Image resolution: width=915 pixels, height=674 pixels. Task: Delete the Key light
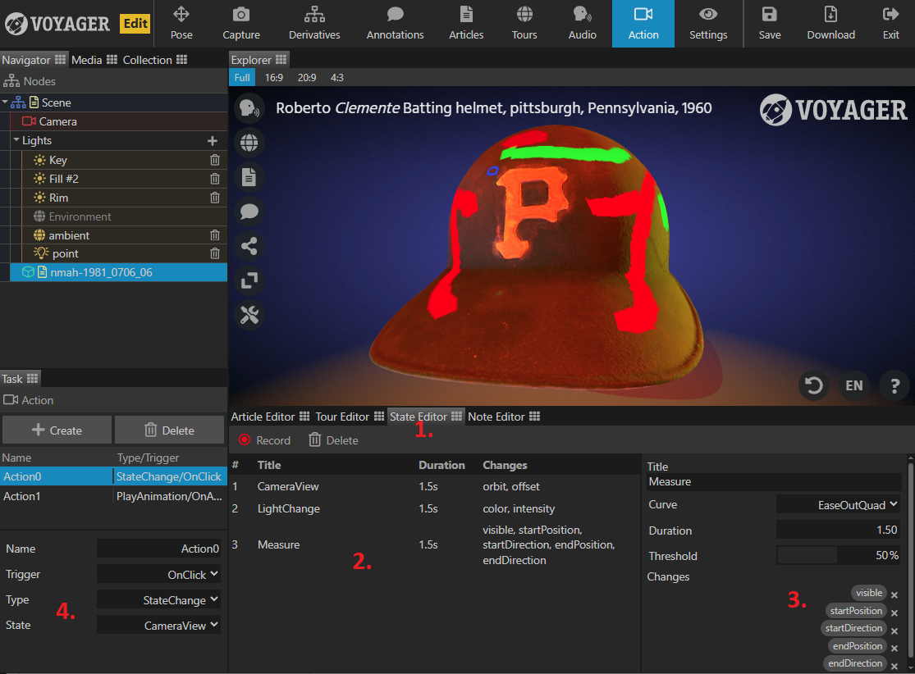[x=215, y=160]
